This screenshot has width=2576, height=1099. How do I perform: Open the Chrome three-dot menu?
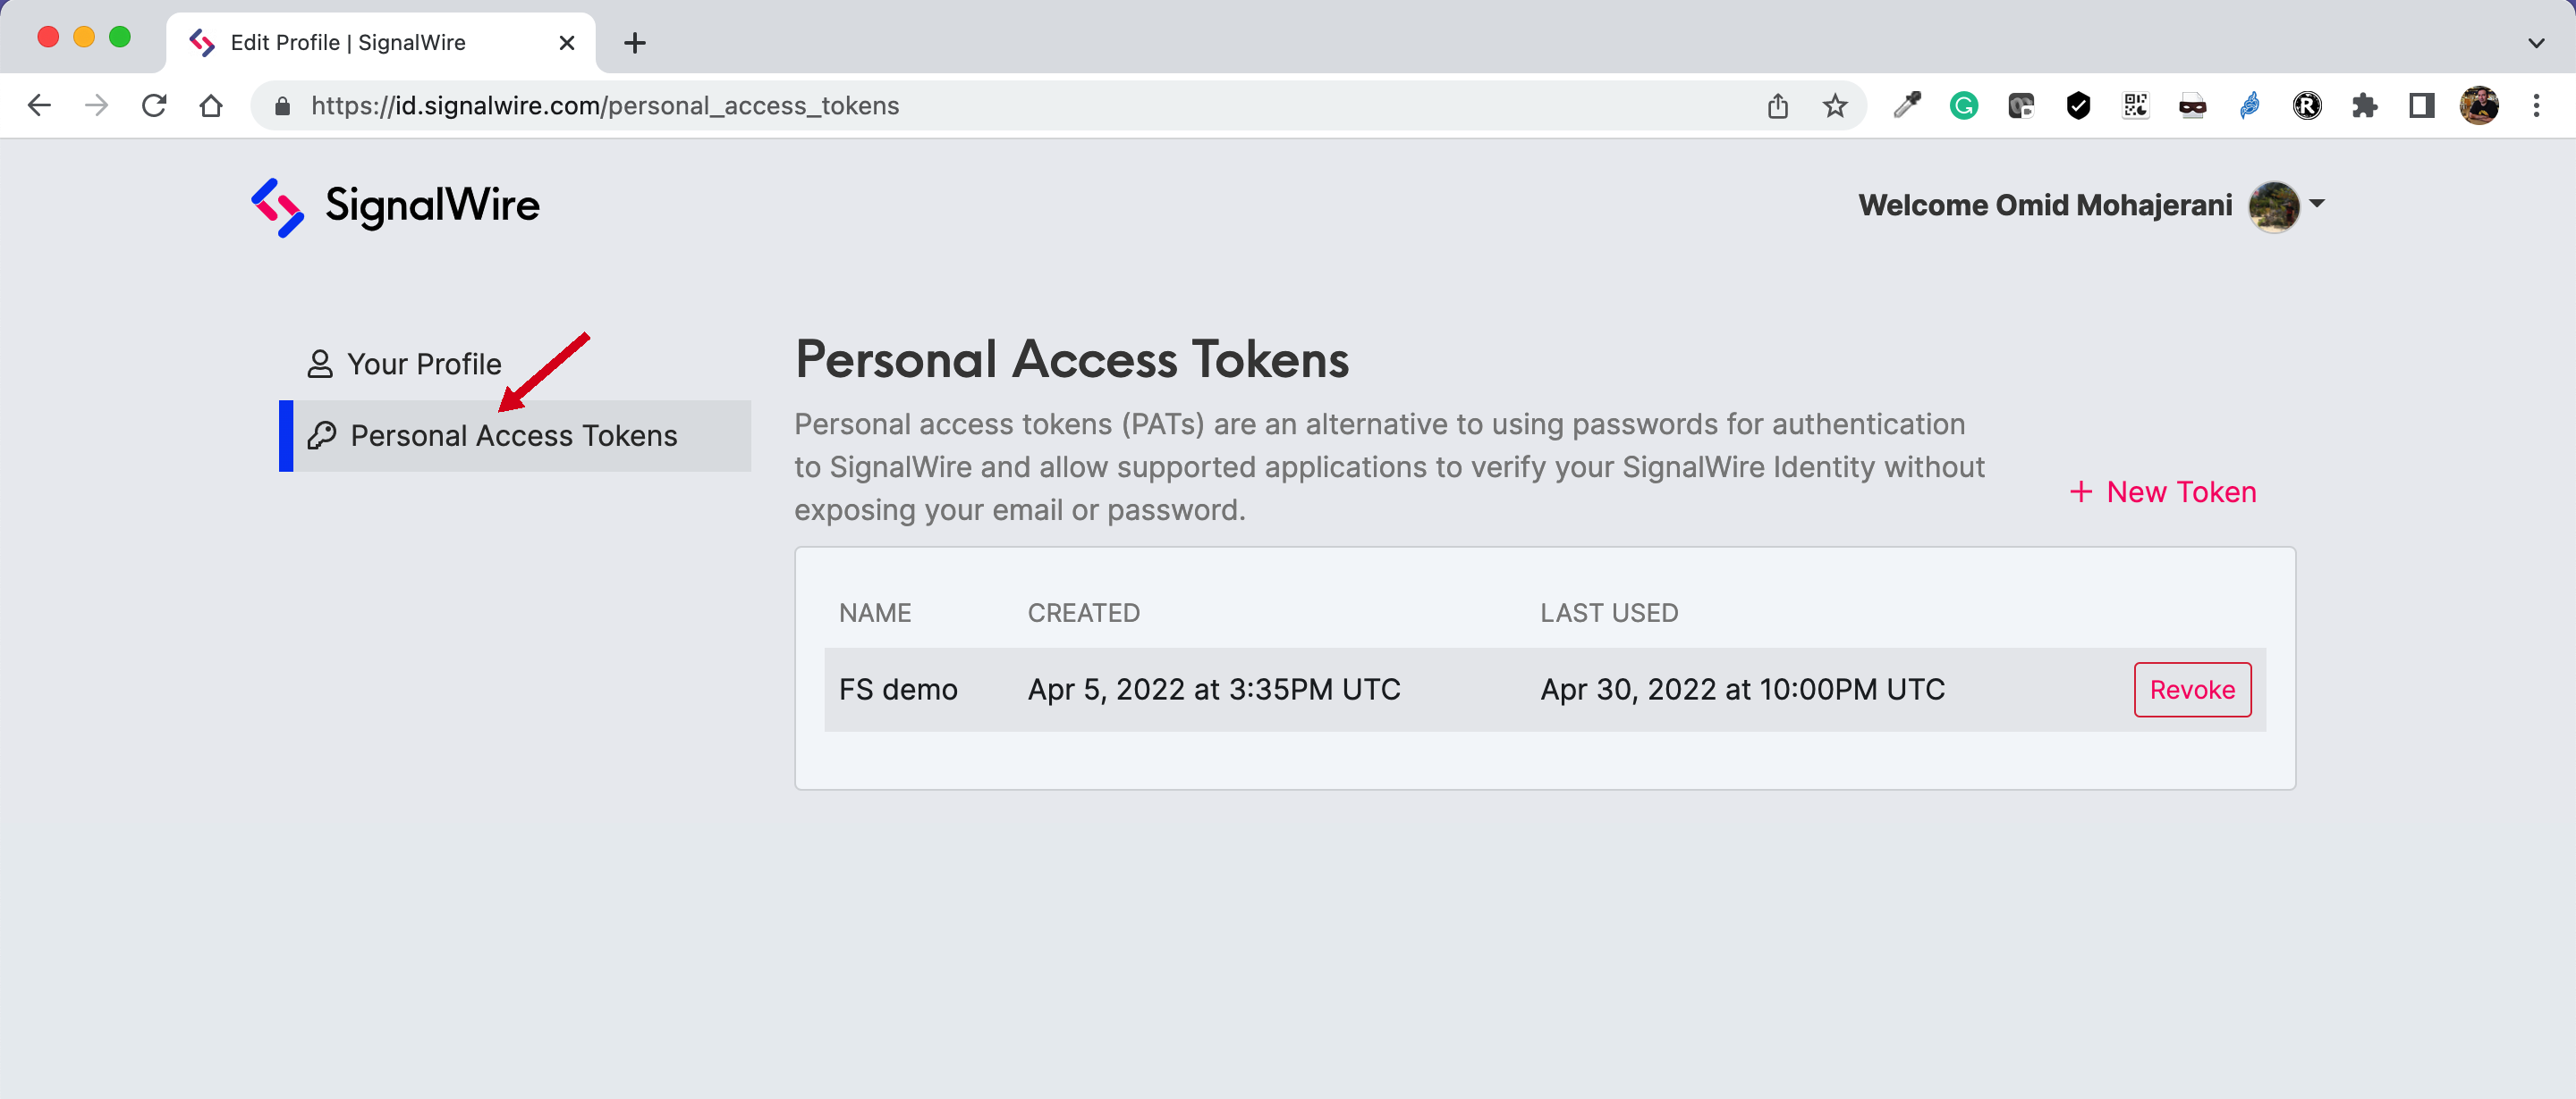[2536, 106]
